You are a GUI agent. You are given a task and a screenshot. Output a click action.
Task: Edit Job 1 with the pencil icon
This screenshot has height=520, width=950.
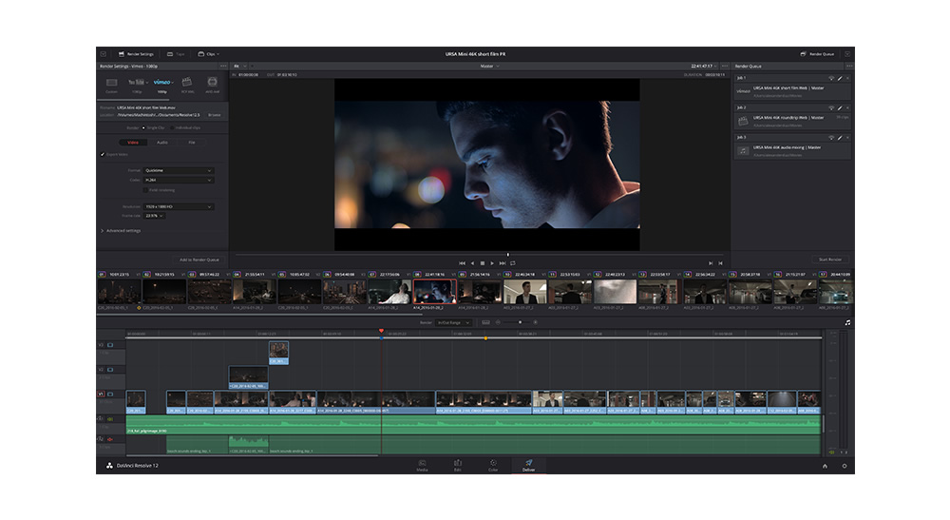click(x=839, y=79)
